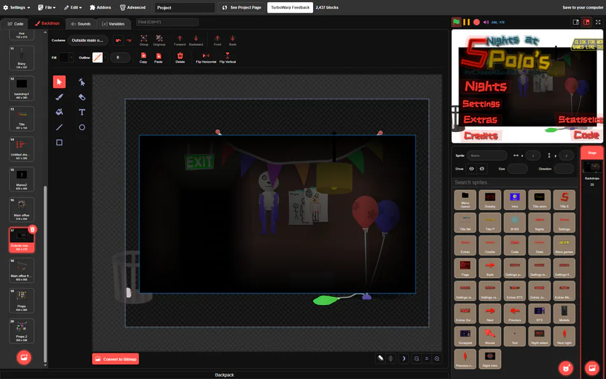The height and width of the screenshot is (379, 606).
Task: Click the Delete trash icon
Action: pyautogui.click(x=180, y=58)
